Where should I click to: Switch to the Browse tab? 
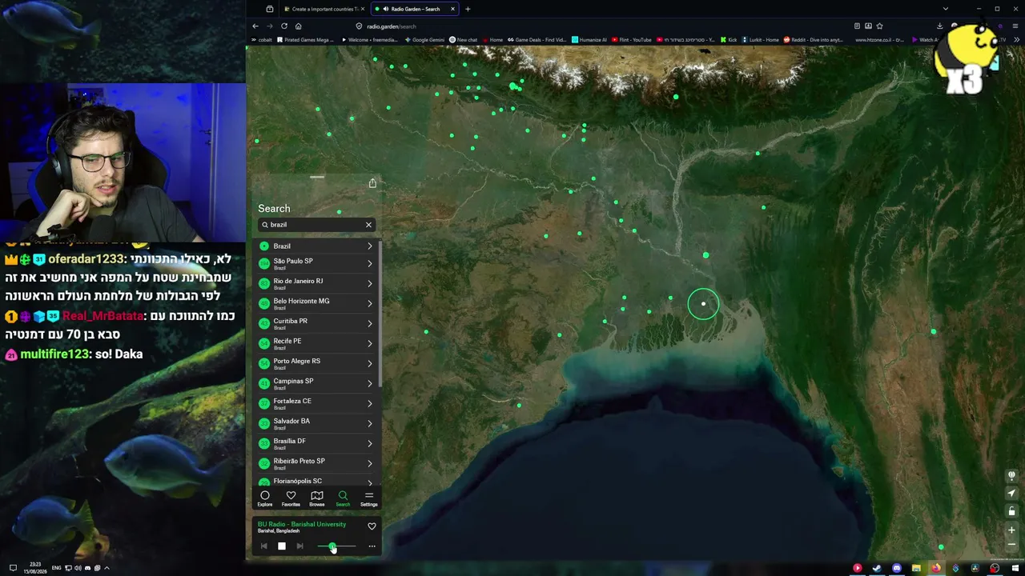pyautogui.click(x=317, y=498)
